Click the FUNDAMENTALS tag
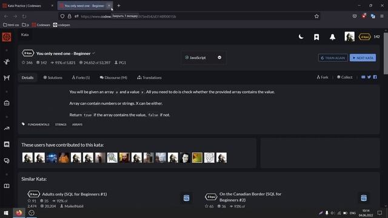The height and width of the screenshot is (218, 388). 38,125
